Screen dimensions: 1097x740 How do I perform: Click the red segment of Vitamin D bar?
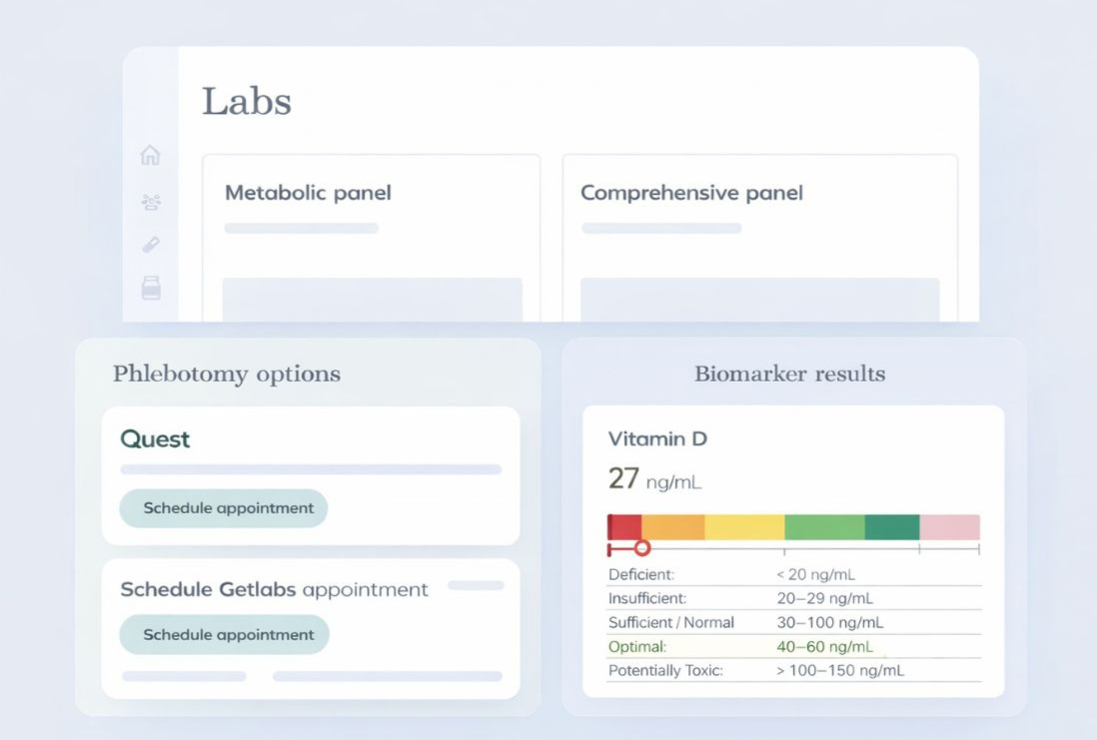click(x=624, y=527)
